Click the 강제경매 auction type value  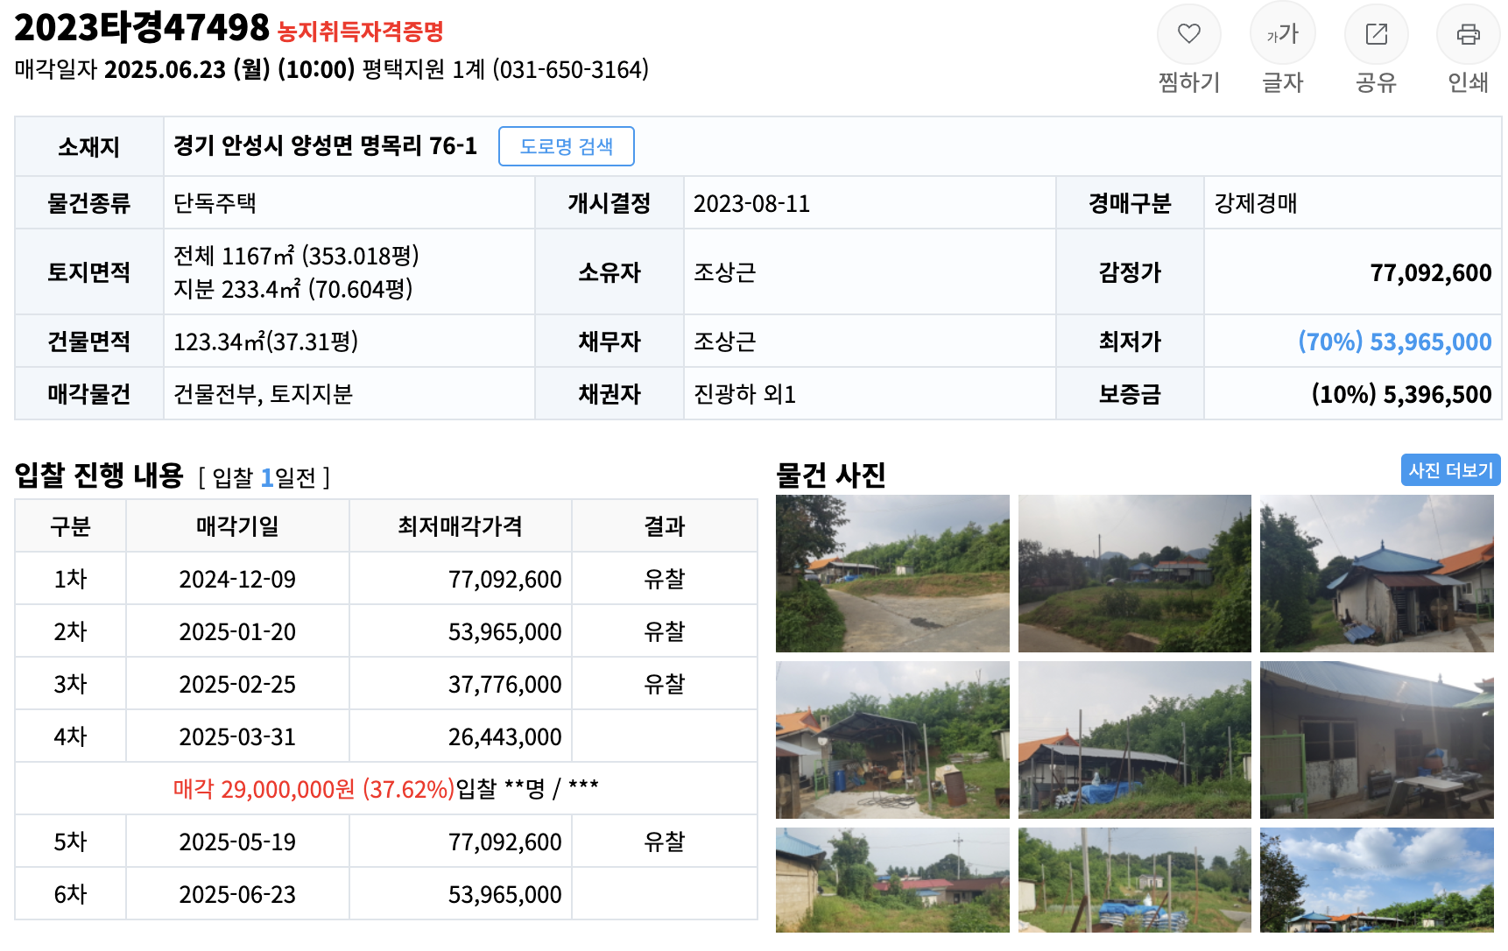[1255, 203]
